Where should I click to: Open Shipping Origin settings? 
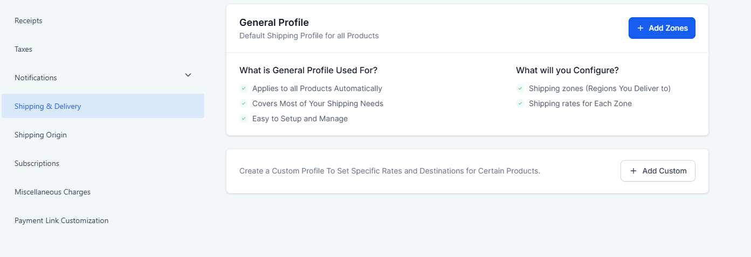coord(41,135)
